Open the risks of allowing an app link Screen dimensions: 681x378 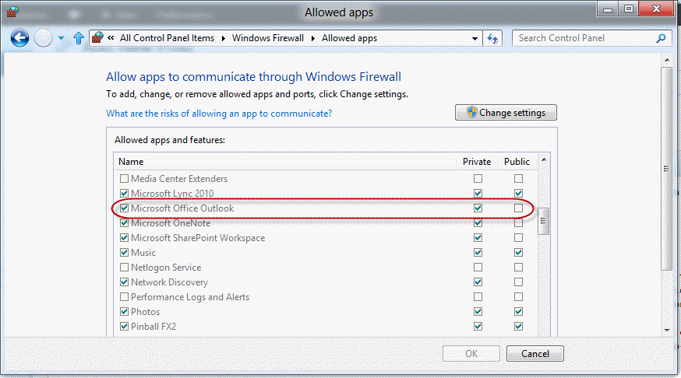pyautogui.click(x=219, y=114)
